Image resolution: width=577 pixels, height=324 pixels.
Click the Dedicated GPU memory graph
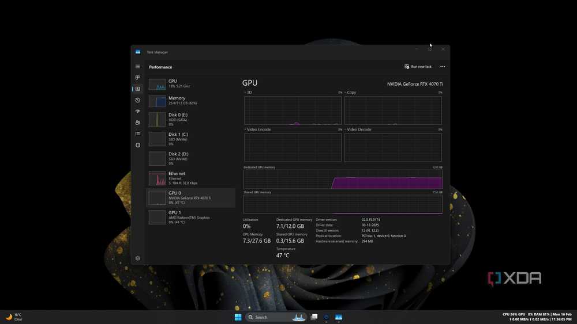pyautogui.click(x=343, y=179)
